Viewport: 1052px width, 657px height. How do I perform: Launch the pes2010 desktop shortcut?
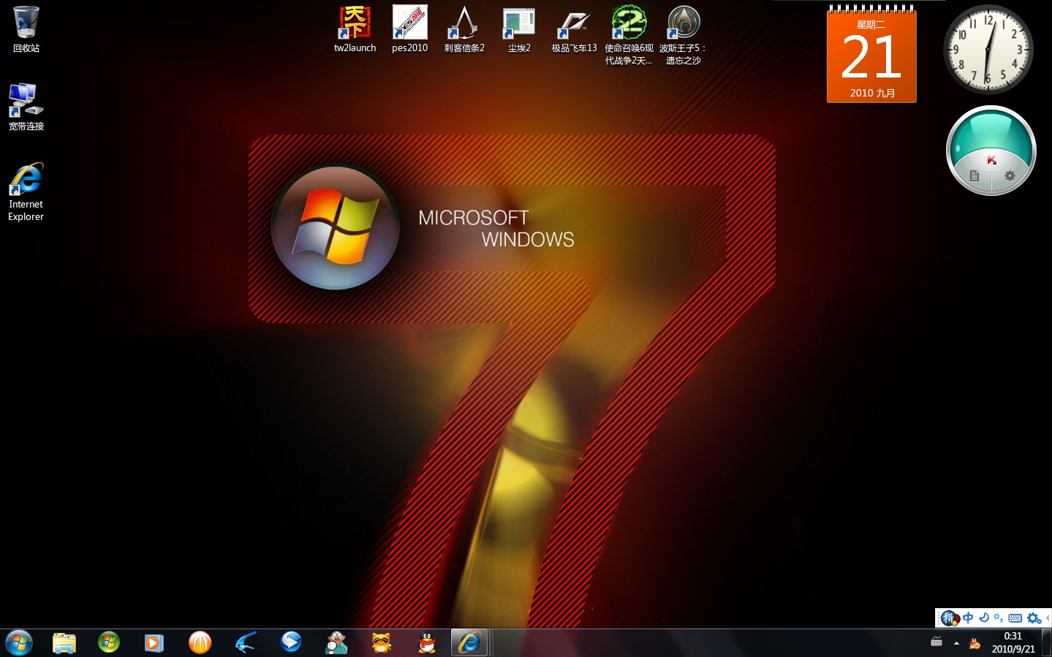click(409, 29)
